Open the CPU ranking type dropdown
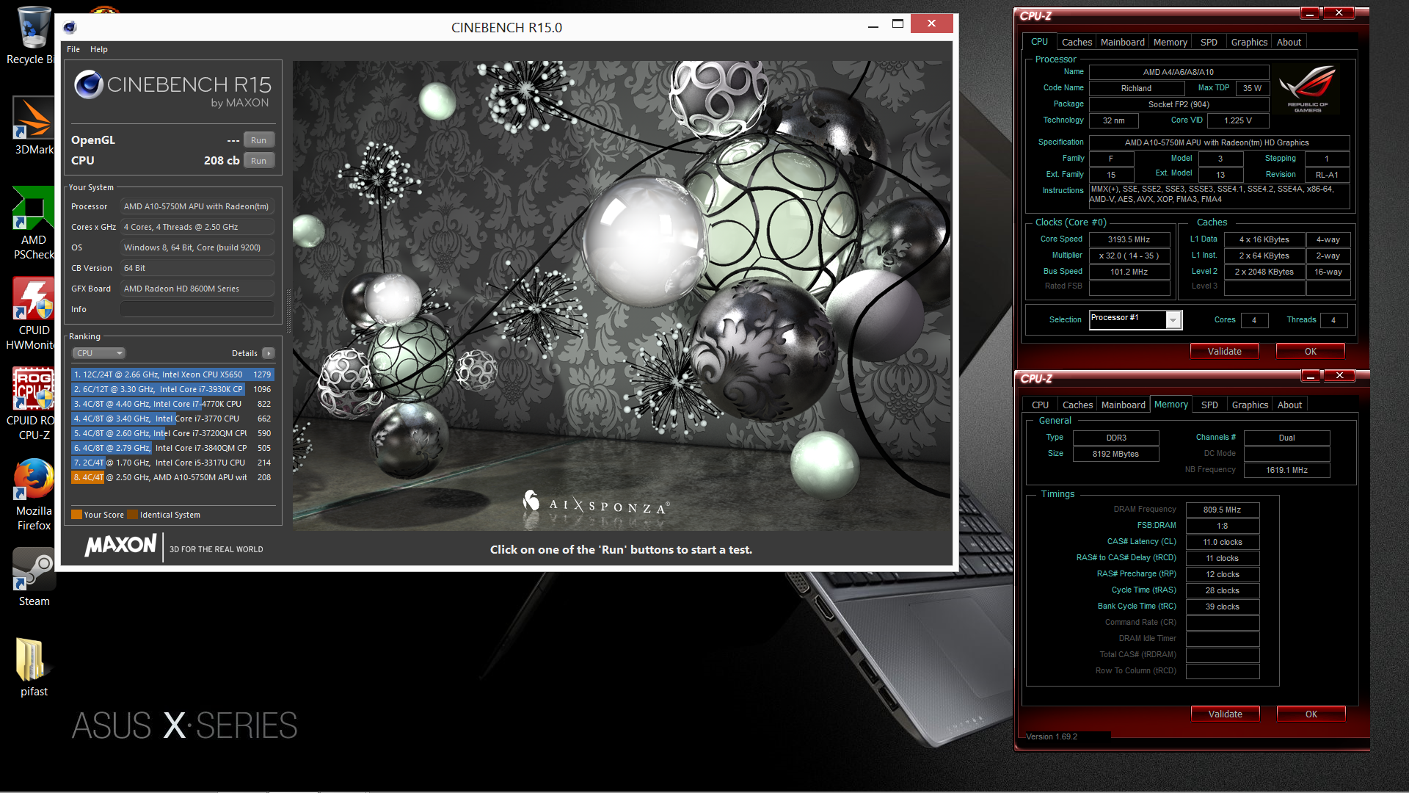This screenshot has height=793, width=1409. tap(99, 353)
